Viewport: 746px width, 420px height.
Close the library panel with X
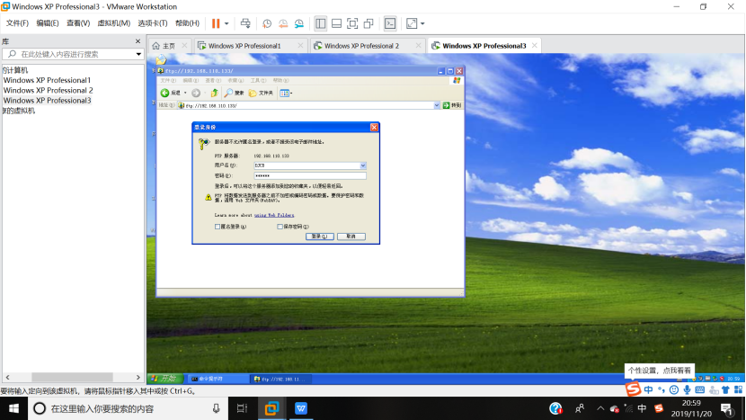[x=138, y=41]
